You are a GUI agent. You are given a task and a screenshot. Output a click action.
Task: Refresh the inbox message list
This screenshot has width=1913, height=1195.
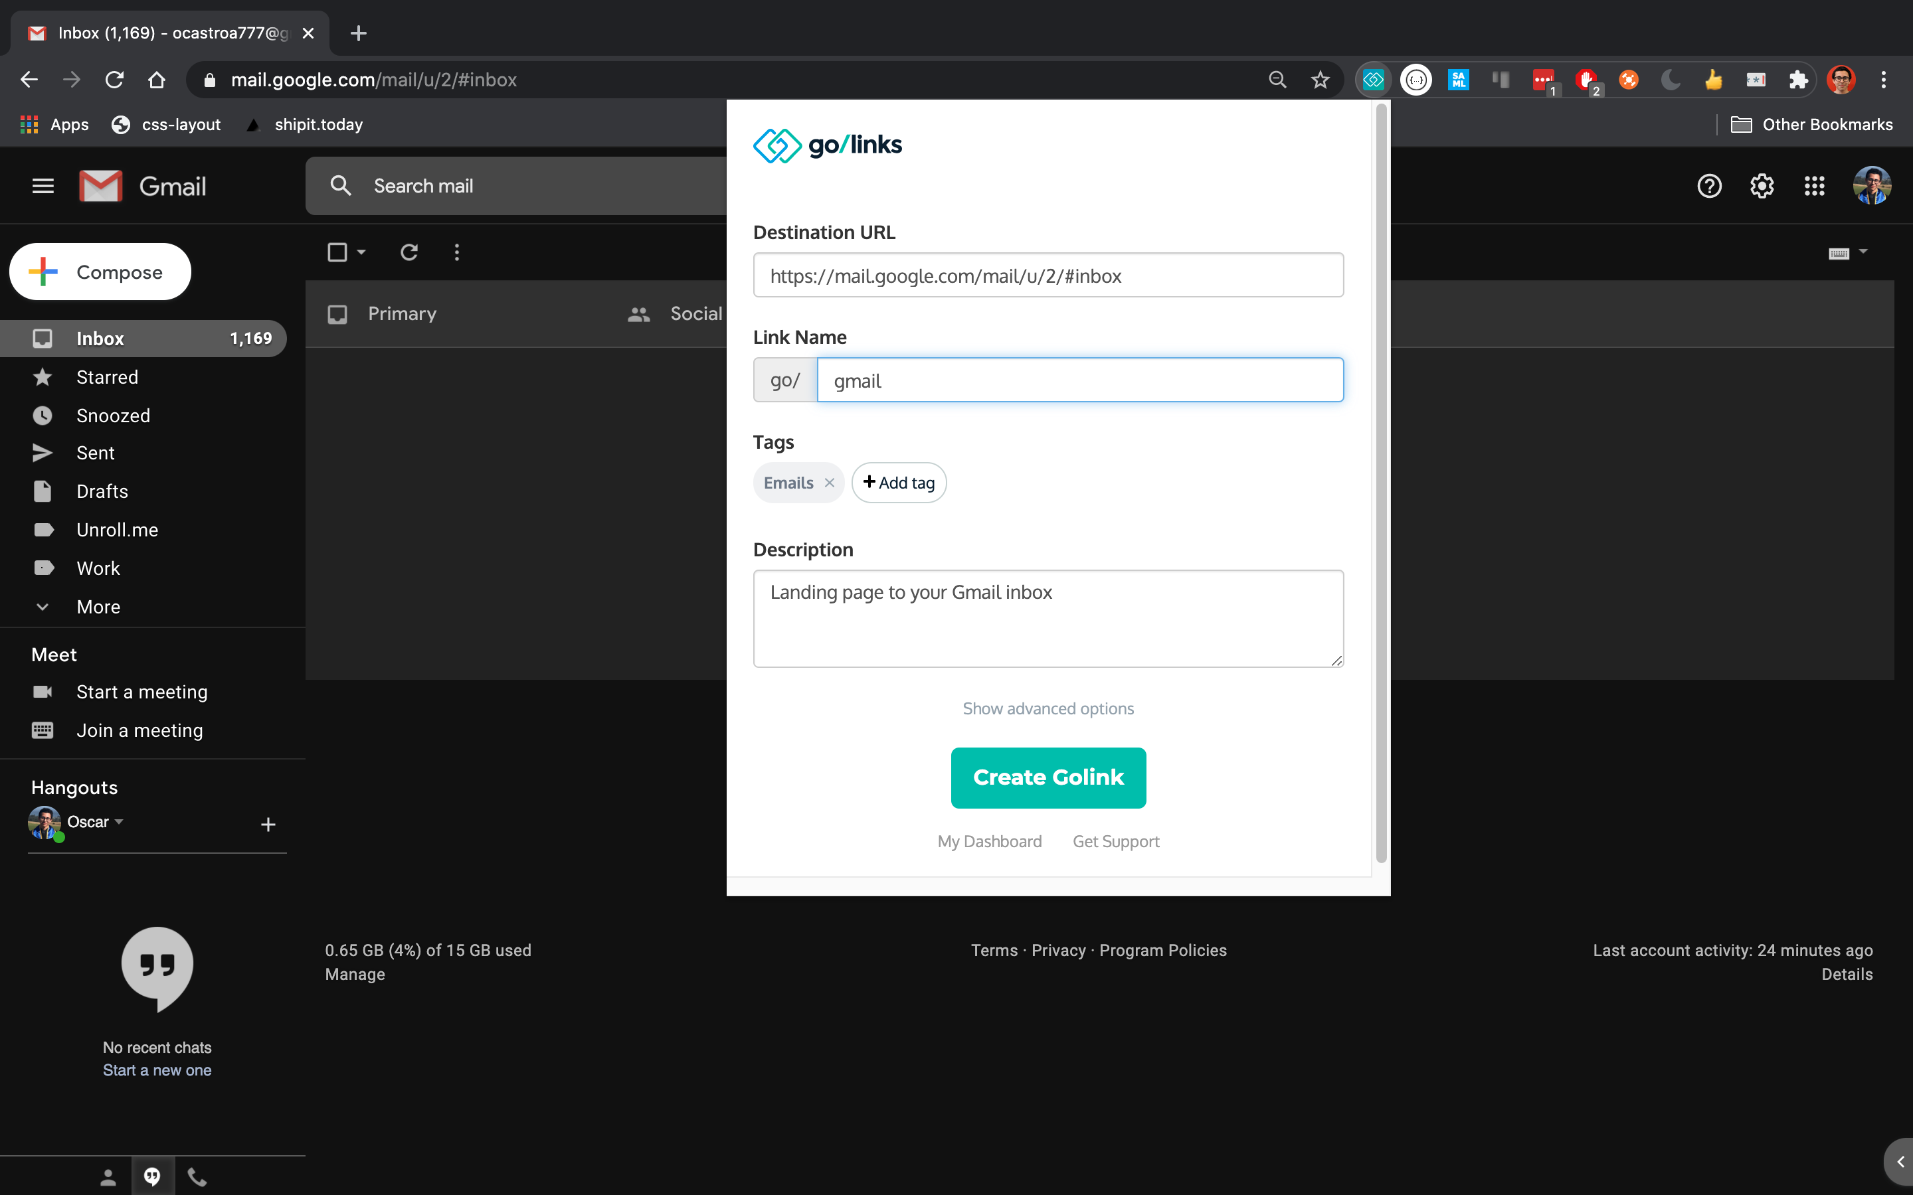409,252
